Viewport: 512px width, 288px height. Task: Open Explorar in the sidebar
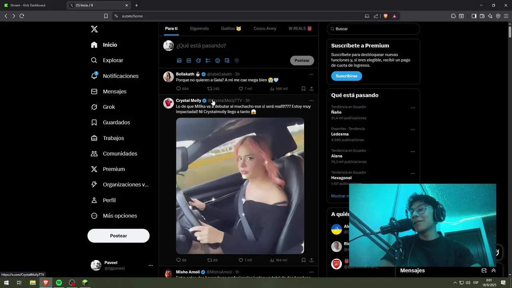(107, 60)
